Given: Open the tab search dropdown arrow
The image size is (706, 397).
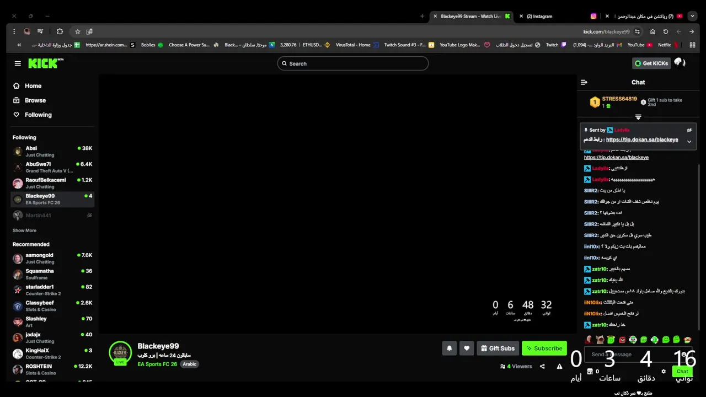Looking at the screenshot, I should [692, 16].
